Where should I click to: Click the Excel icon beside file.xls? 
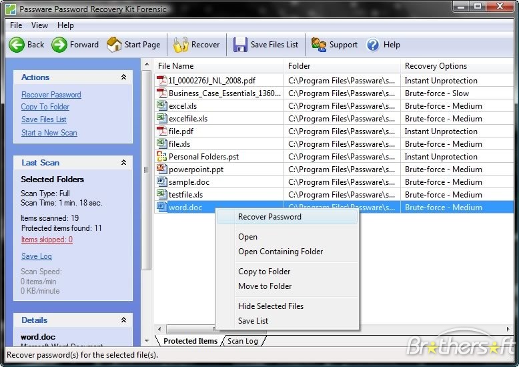(161, 143)
